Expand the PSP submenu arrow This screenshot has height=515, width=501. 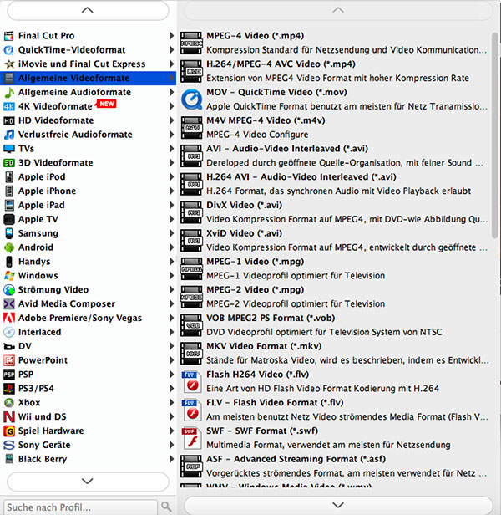tap(171, 375)
